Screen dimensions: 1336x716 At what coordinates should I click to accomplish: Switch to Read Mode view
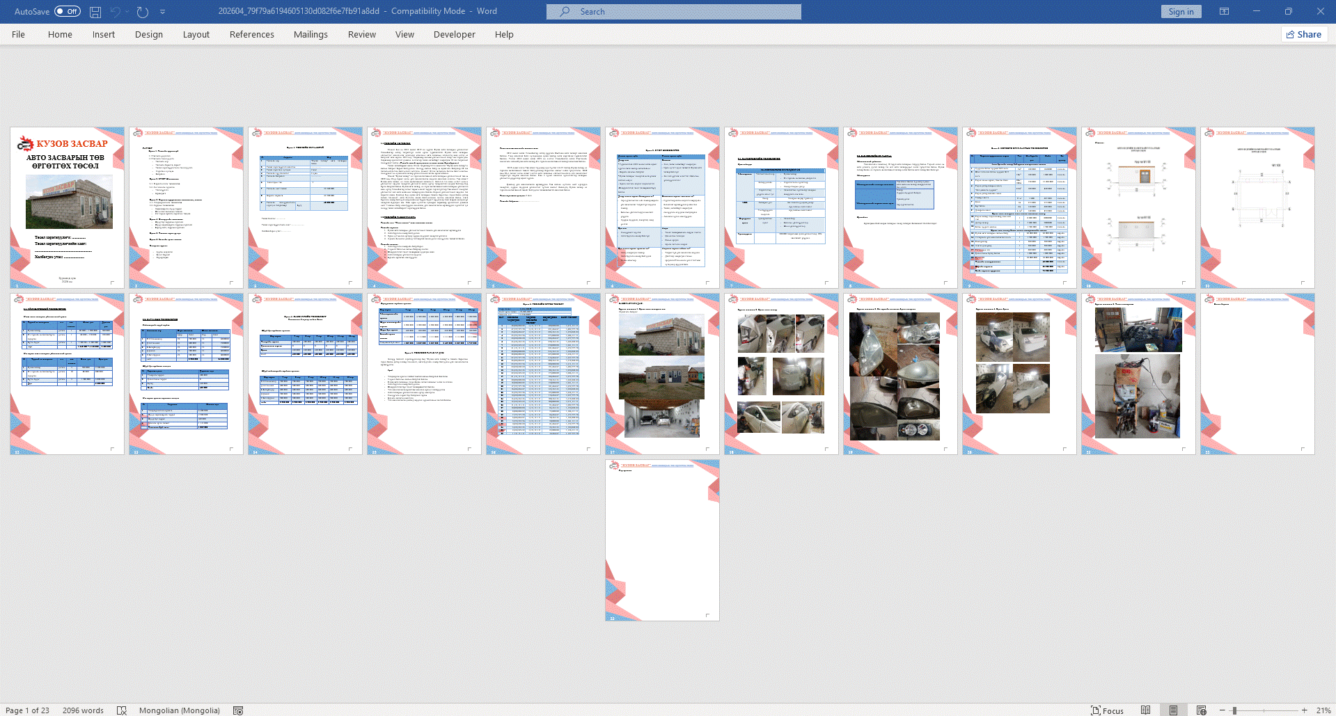click(1145, 710)
